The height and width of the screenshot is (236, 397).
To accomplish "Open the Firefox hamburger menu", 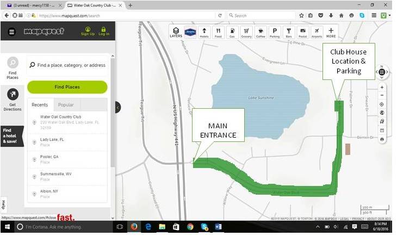I will point(374,15).
